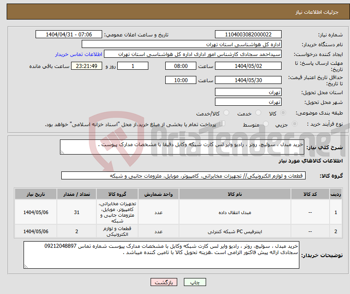The image size is (350, 294).
Task: Select the خدمت radio button
Action: coord(258,113)
